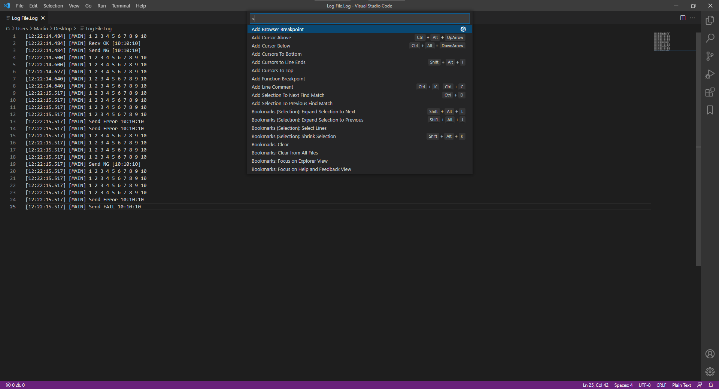Run Add Line Comment command
The height and width of the screenshot is (389, 719).
[359, 87]
